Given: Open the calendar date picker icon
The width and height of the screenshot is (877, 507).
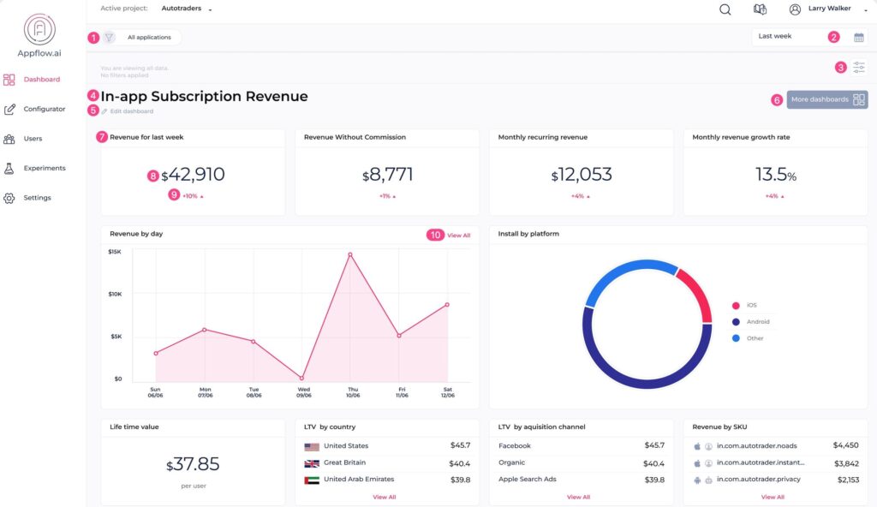Looking at the screenshot, I should pos(858,38).
